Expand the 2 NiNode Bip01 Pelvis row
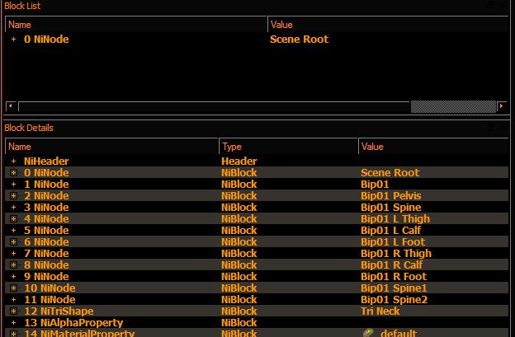The image size is (515, 337). click(x=13, y=196)
